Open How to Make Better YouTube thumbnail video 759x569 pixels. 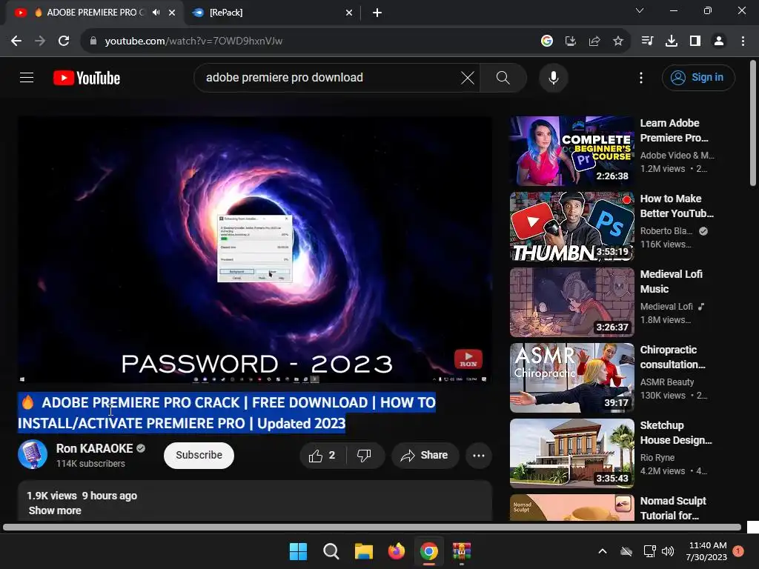(x=571, y=227)
